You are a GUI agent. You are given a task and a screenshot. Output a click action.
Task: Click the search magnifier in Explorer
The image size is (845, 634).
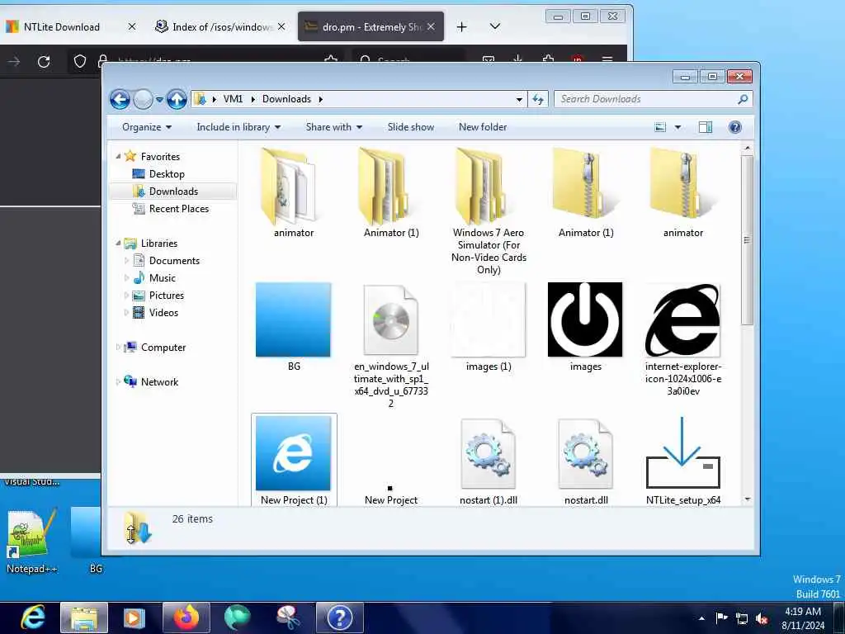[743, 99]
